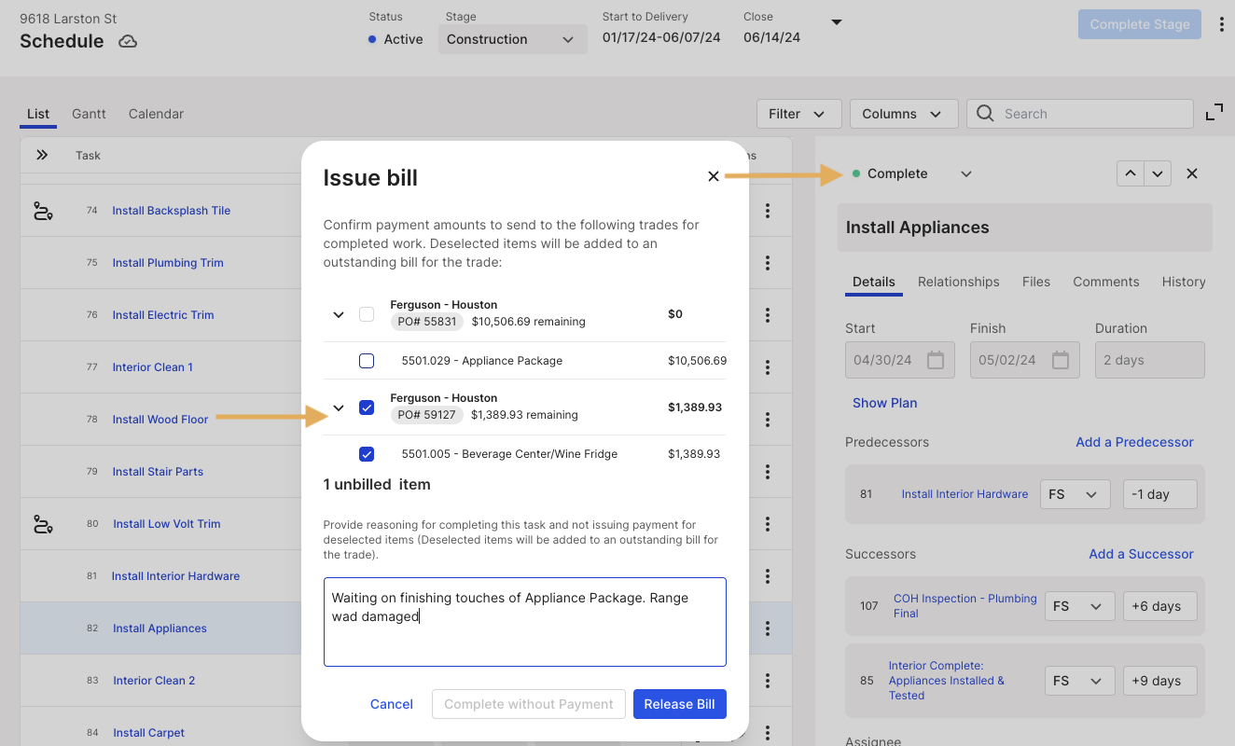The height and width of the screenshot is (746, 1235).
Task: Go to next task with down arrow
Action: pyautogui.click(x=1158, y=173)
